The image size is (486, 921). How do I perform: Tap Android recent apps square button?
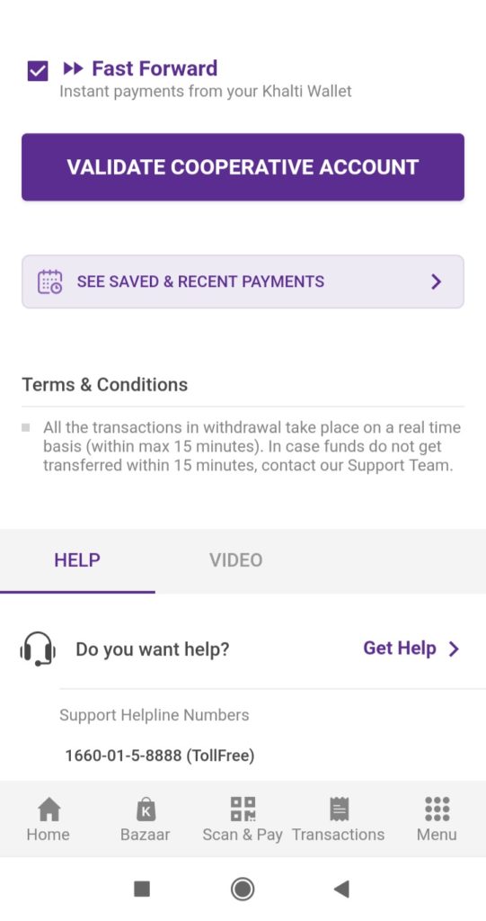click(x=142, y=889)
